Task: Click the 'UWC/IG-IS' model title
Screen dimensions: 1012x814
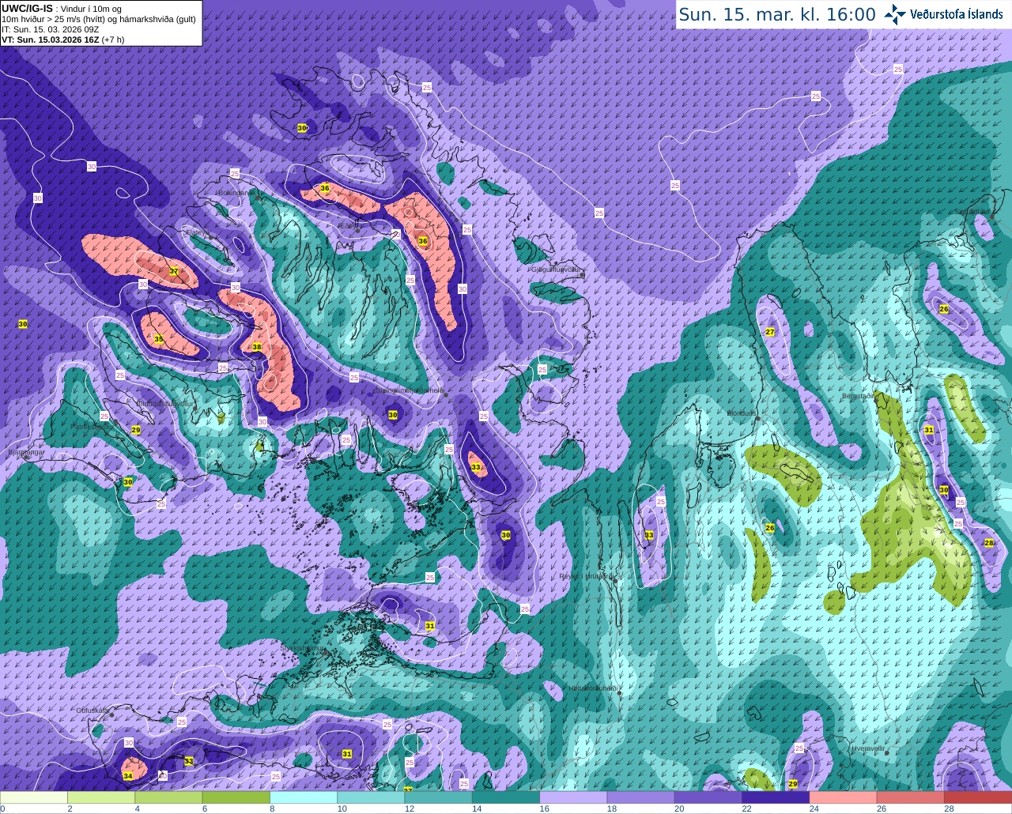Action: [x=28, y=8]
